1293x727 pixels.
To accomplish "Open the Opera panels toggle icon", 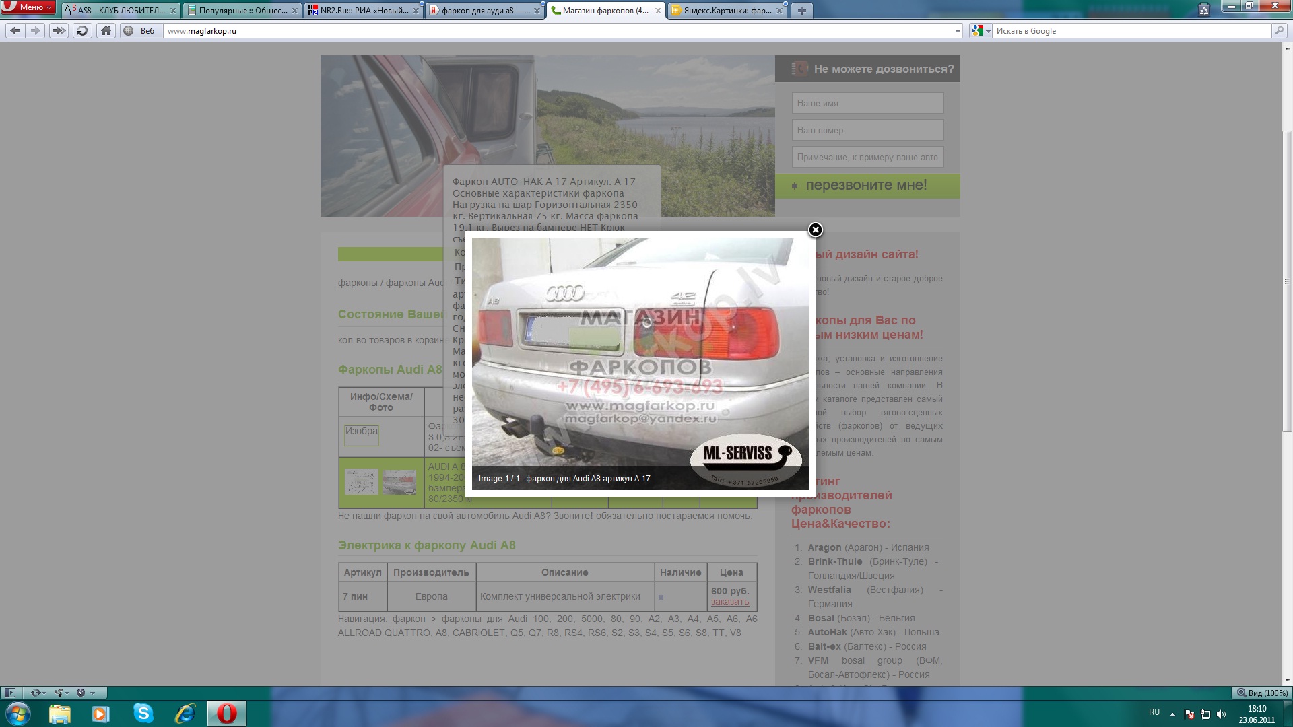I will point(9,693).
